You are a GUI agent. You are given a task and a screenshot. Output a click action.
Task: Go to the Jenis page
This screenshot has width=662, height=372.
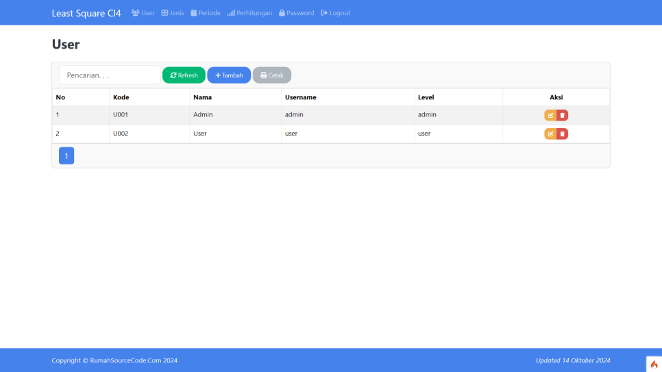(x=173, y=13)
